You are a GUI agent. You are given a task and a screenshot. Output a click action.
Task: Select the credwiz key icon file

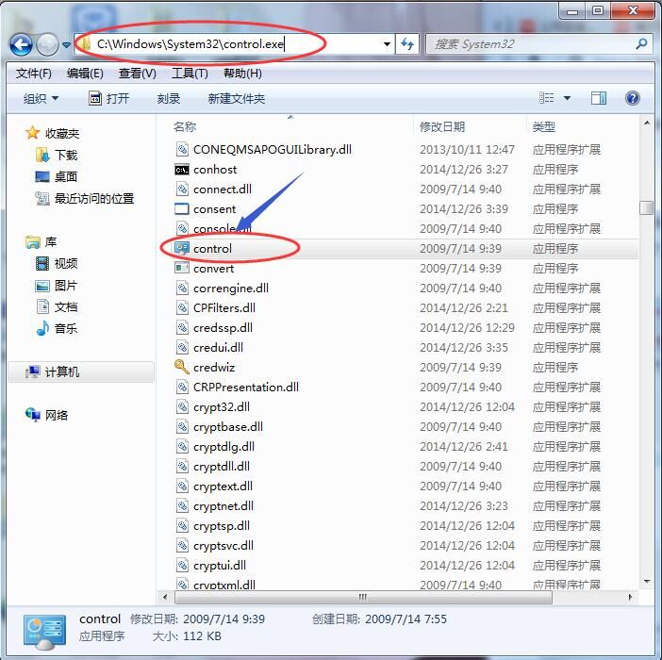(x=213, y=367)
